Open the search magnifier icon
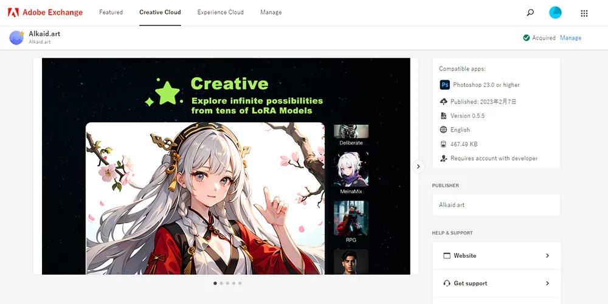Image resolution: width=608 pixels, height=304 pixels. tap(530, 12)
